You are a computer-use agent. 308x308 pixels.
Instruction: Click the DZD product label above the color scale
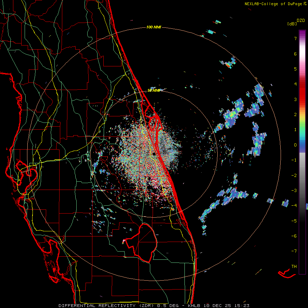click(301, 21)
